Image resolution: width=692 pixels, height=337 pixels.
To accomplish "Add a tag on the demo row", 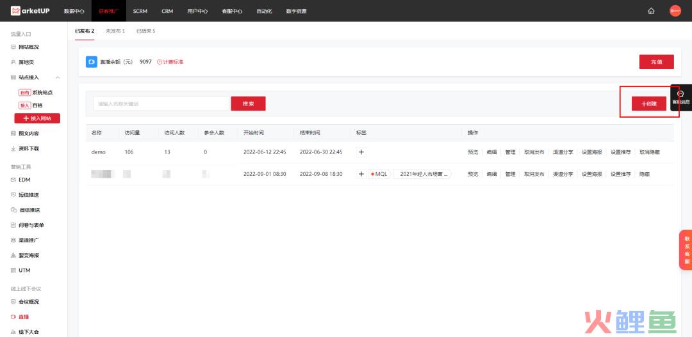I will click(x=361, y=152).
